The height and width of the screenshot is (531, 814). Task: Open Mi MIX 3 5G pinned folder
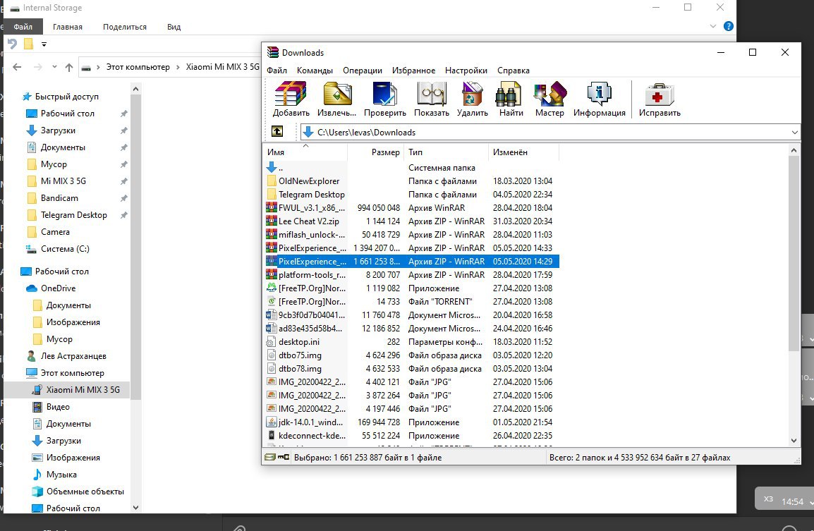63,181
